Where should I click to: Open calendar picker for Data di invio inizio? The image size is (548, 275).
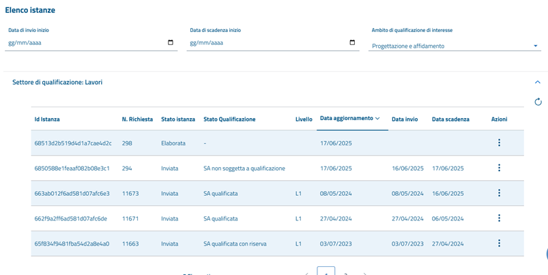pos(171,43)
